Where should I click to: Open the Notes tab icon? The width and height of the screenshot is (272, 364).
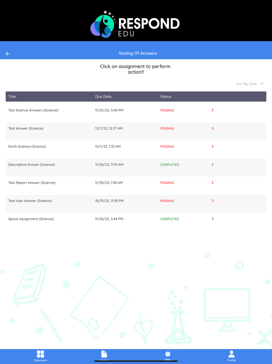point(104,354)
